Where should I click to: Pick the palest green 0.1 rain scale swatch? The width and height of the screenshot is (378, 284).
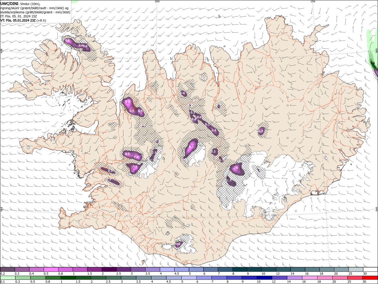coord(8,278)
